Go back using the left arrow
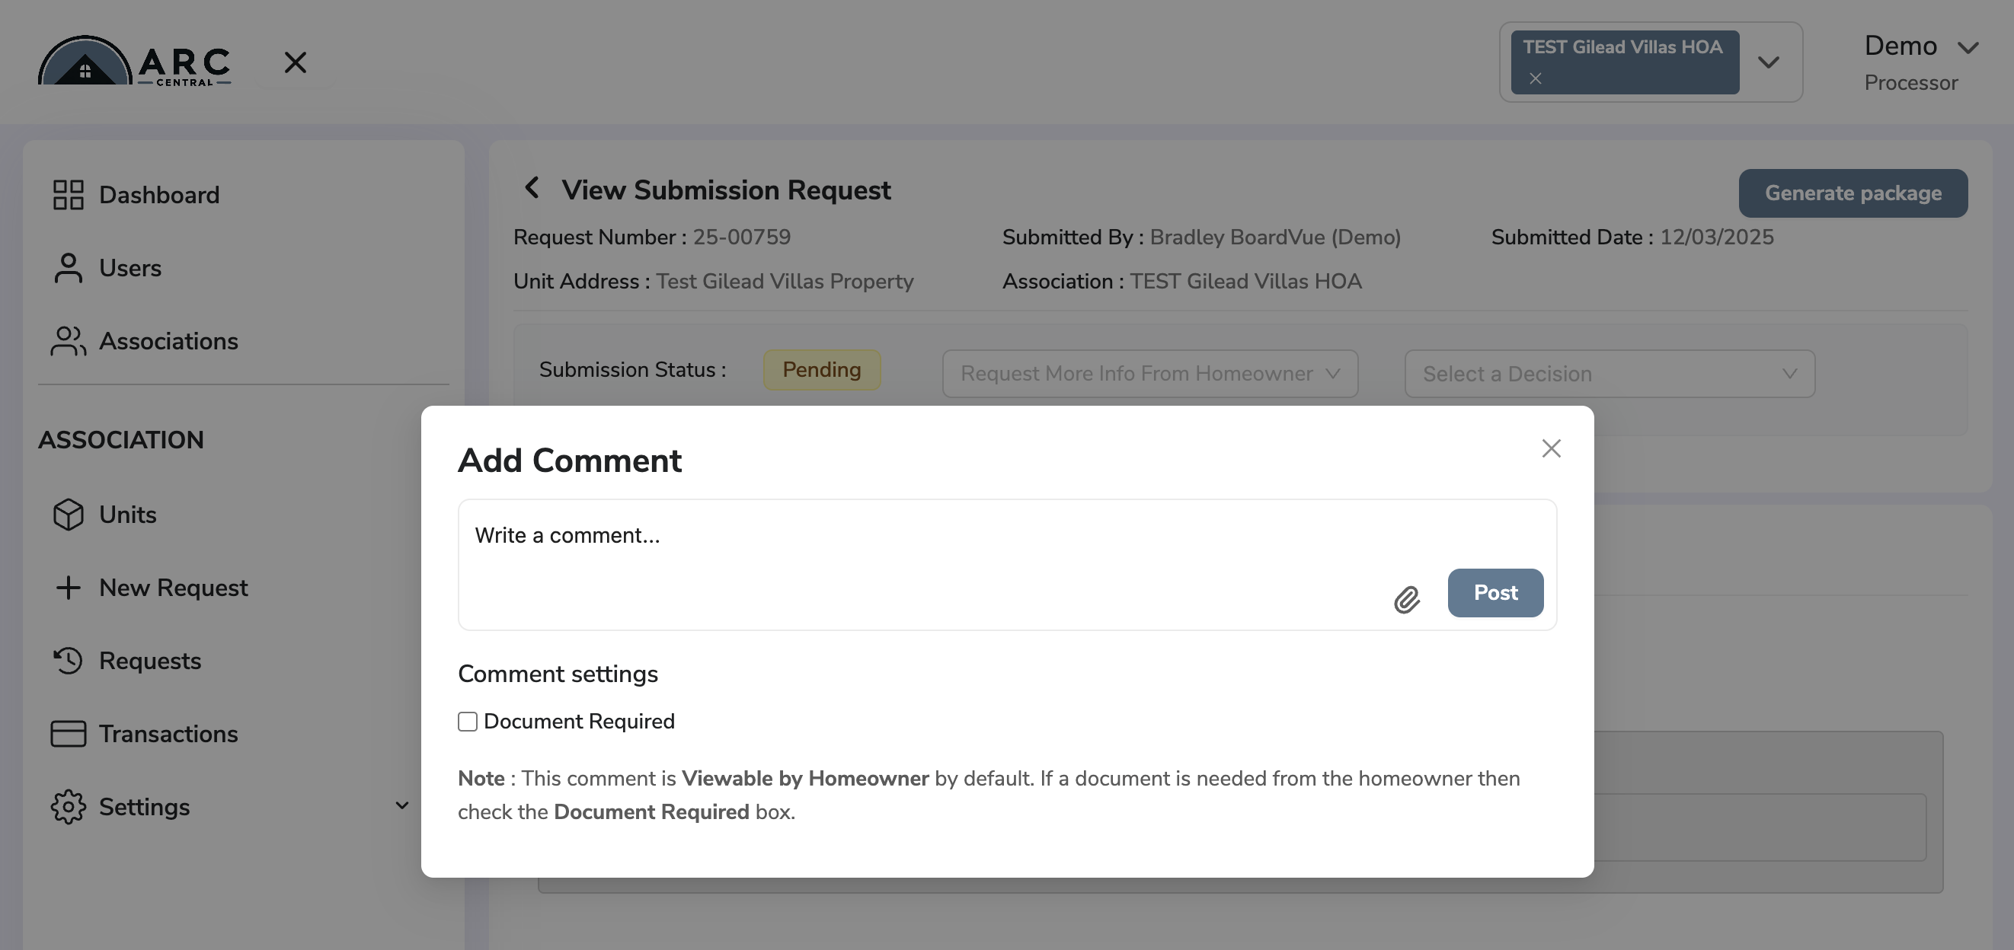Screen dimensions: 2014x950 click(532, 187)
